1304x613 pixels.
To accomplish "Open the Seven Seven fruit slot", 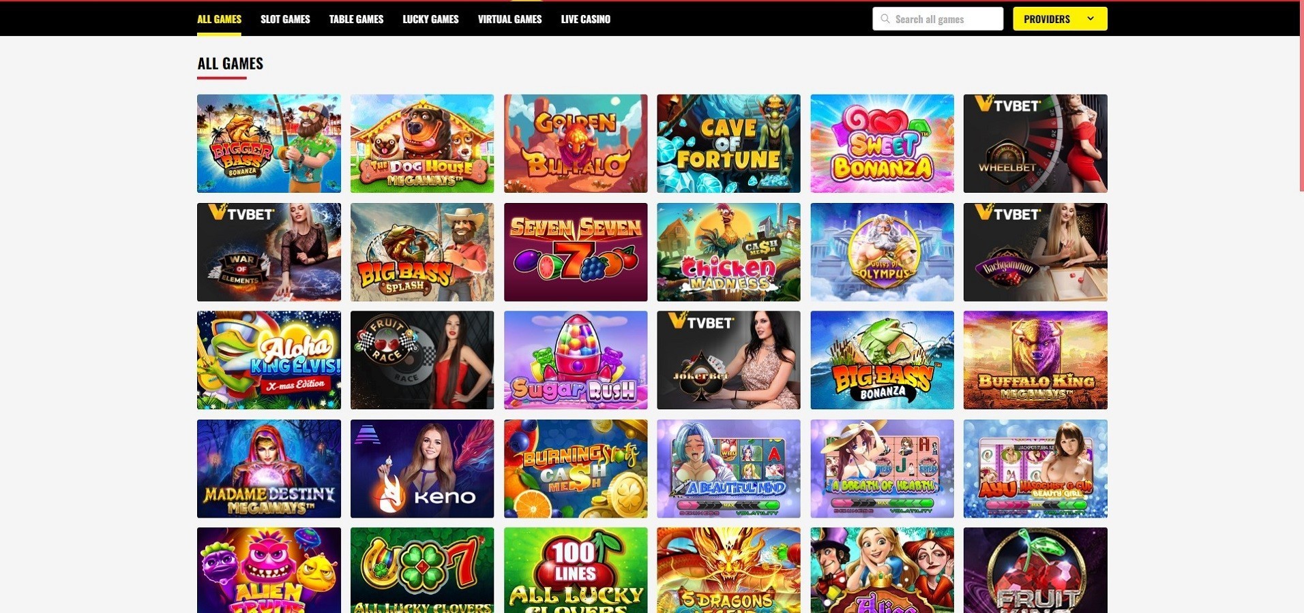I will pos(576,252).
